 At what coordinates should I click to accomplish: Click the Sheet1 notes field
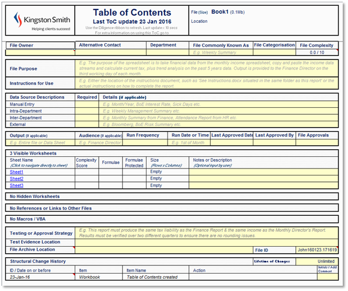(263, 172)
